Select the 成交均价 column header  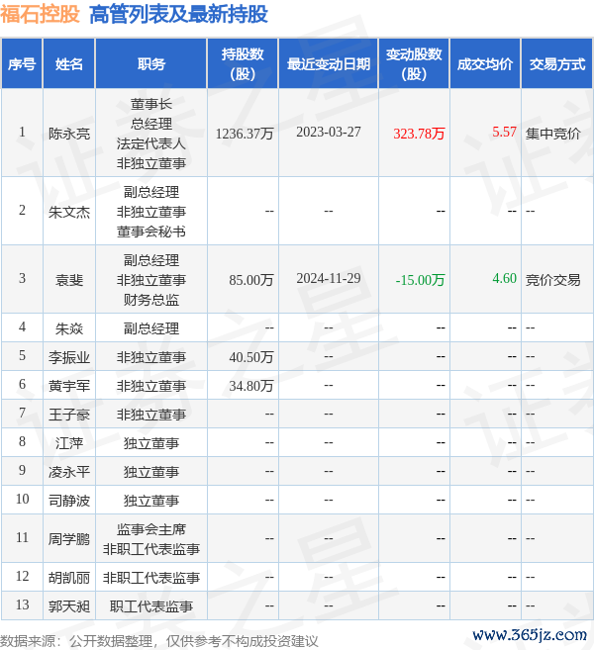[x=485, y=64]
